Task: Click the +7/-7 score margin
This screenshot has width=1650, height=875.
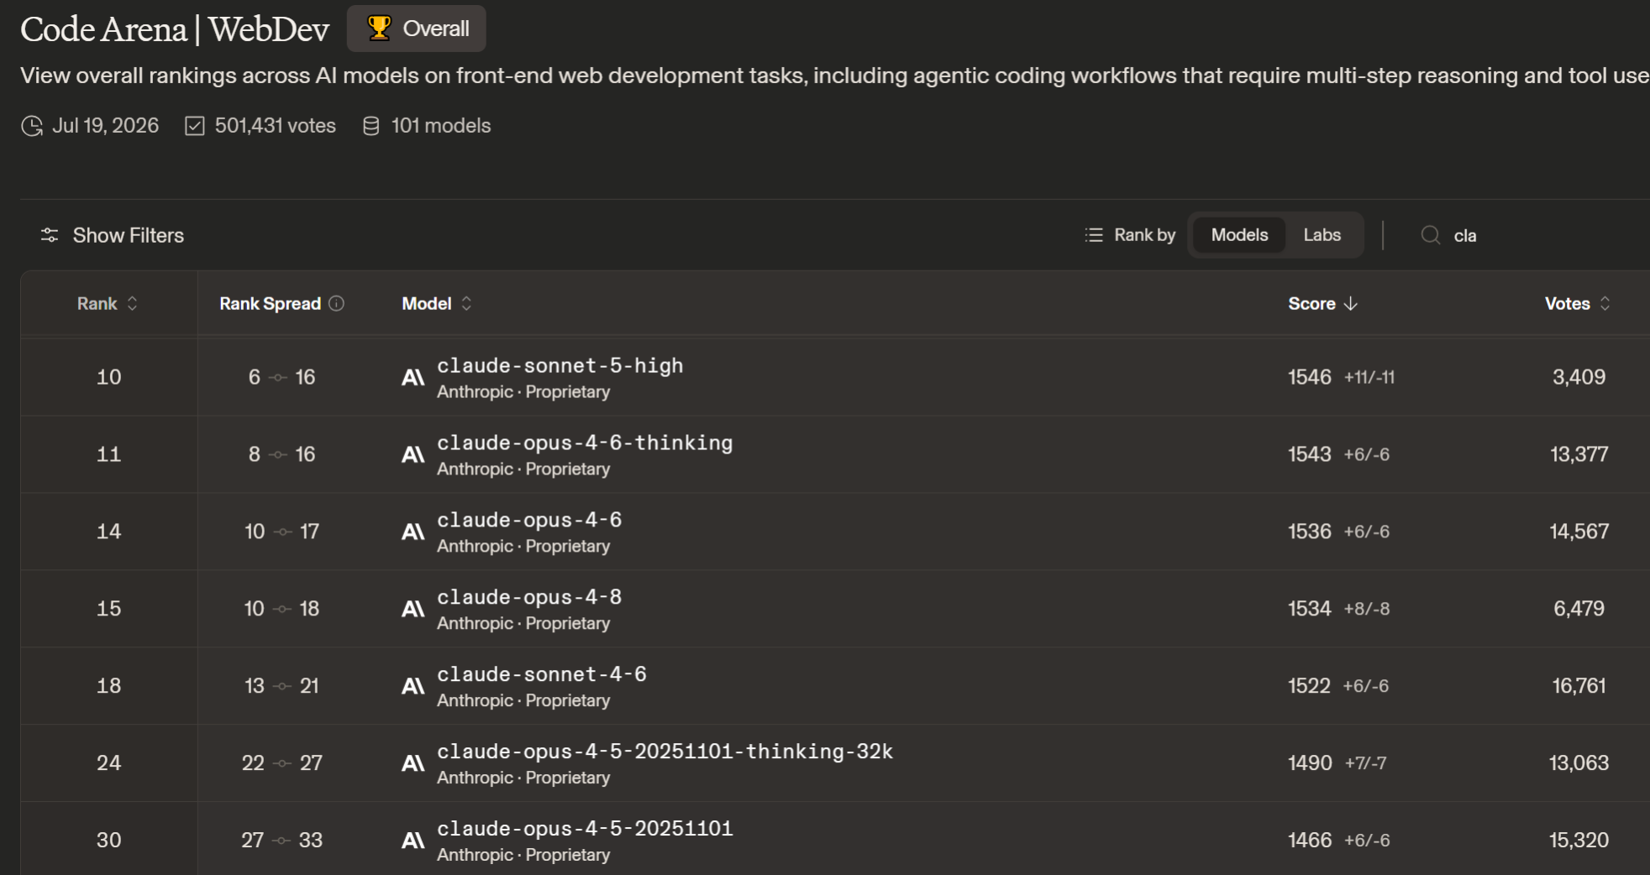Action: (1365, 764)
